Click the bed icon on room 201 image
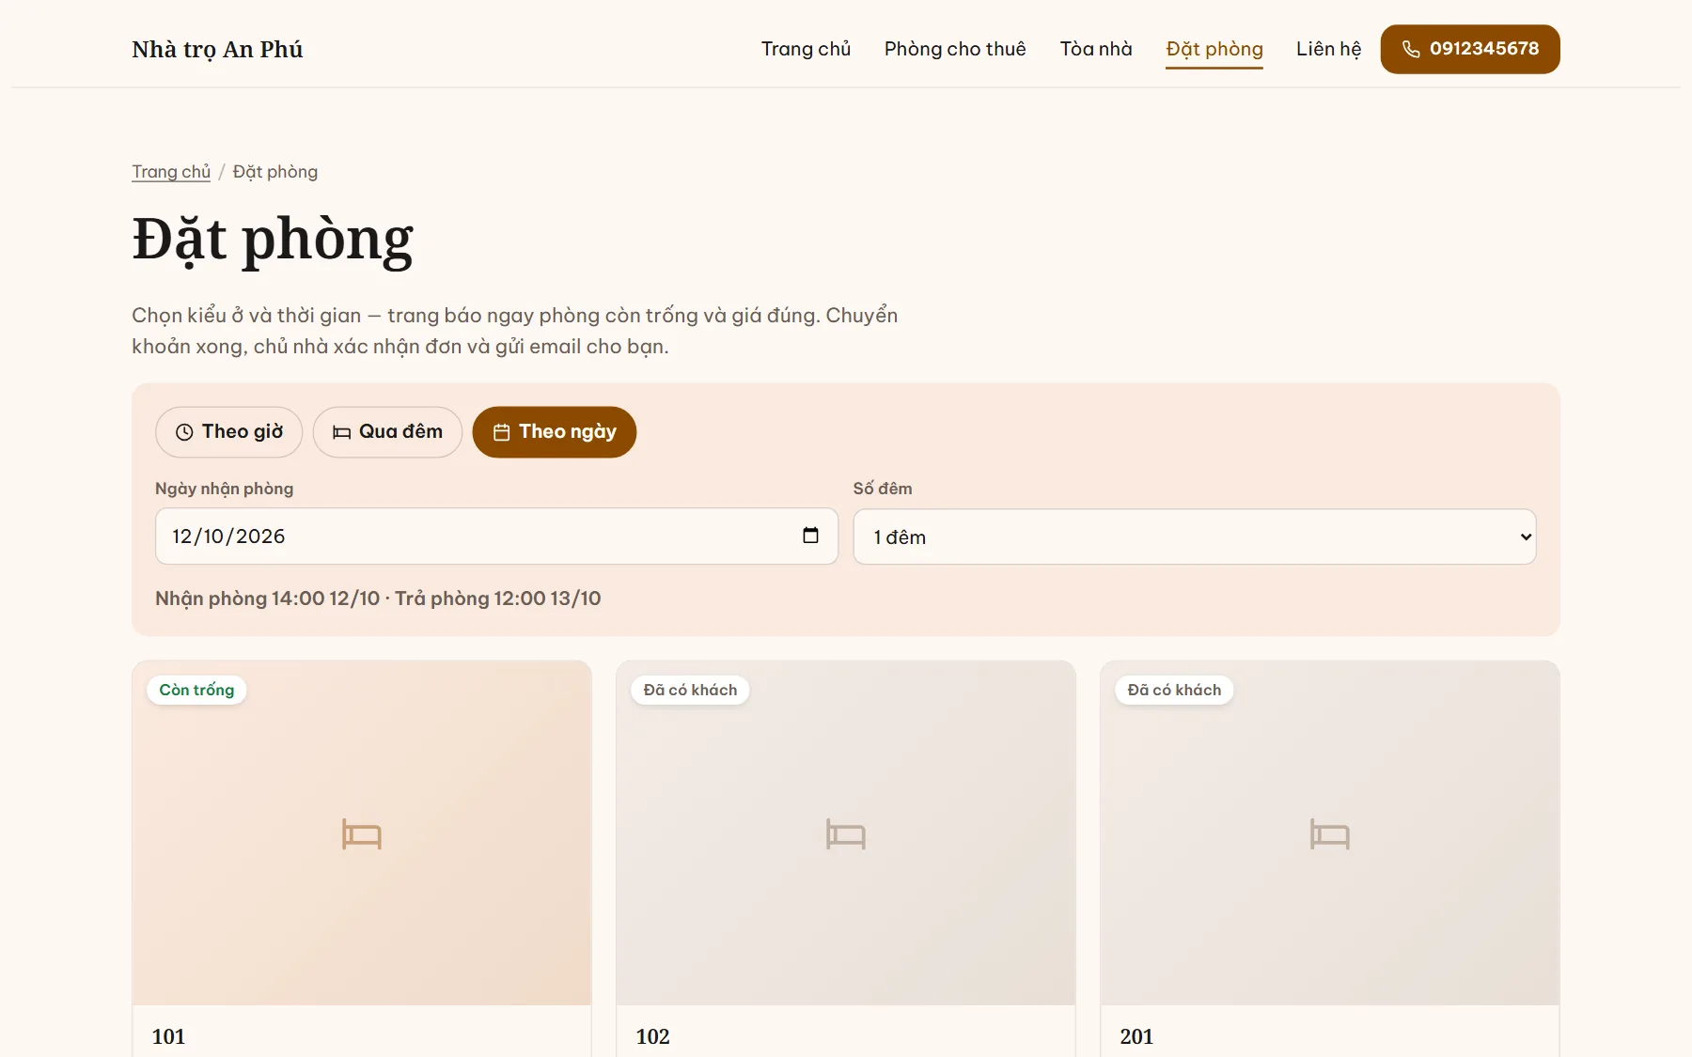 (1330, 833)
